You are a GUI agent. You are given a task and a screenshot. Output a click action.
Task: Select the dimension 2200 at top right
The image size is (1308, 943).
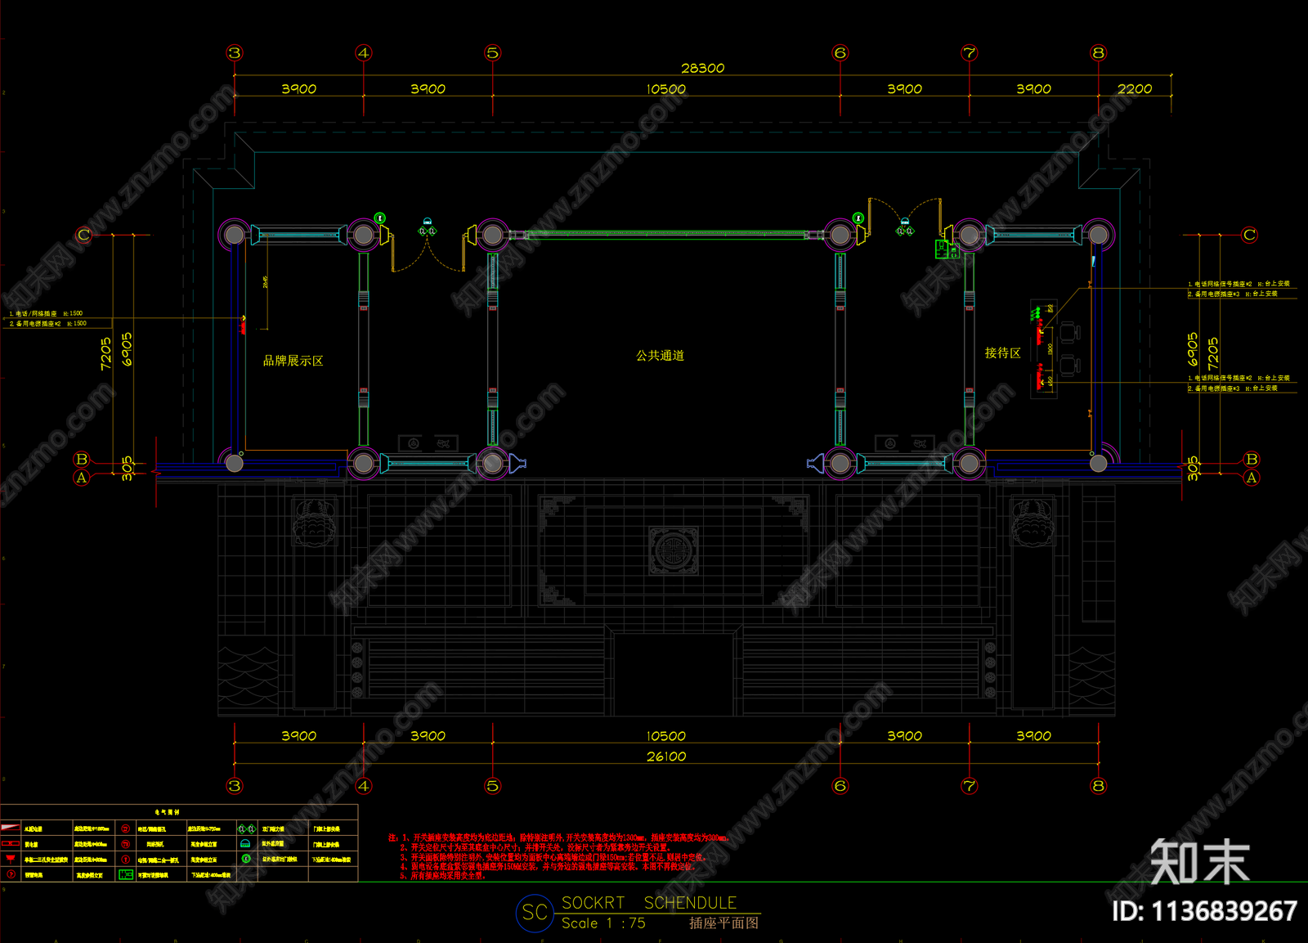(1135, 88)
